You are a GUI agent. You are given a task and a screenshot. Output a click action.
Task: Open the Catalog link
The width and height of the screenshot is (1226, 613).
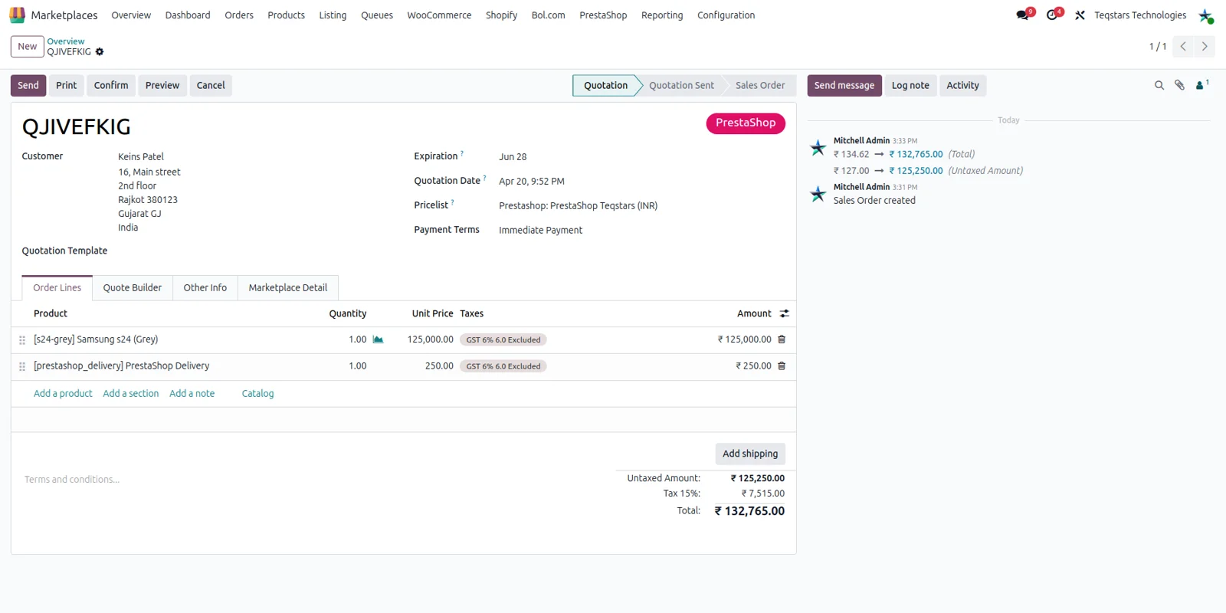pos(257,394)
